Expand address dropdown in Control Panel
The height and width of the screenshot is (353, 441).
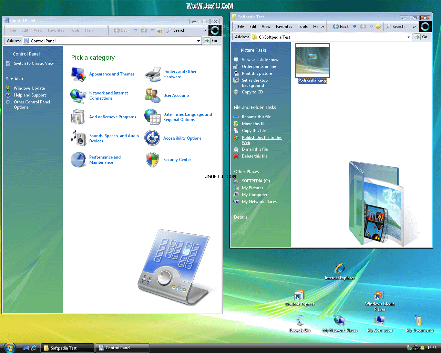click(x=198, y=41)
